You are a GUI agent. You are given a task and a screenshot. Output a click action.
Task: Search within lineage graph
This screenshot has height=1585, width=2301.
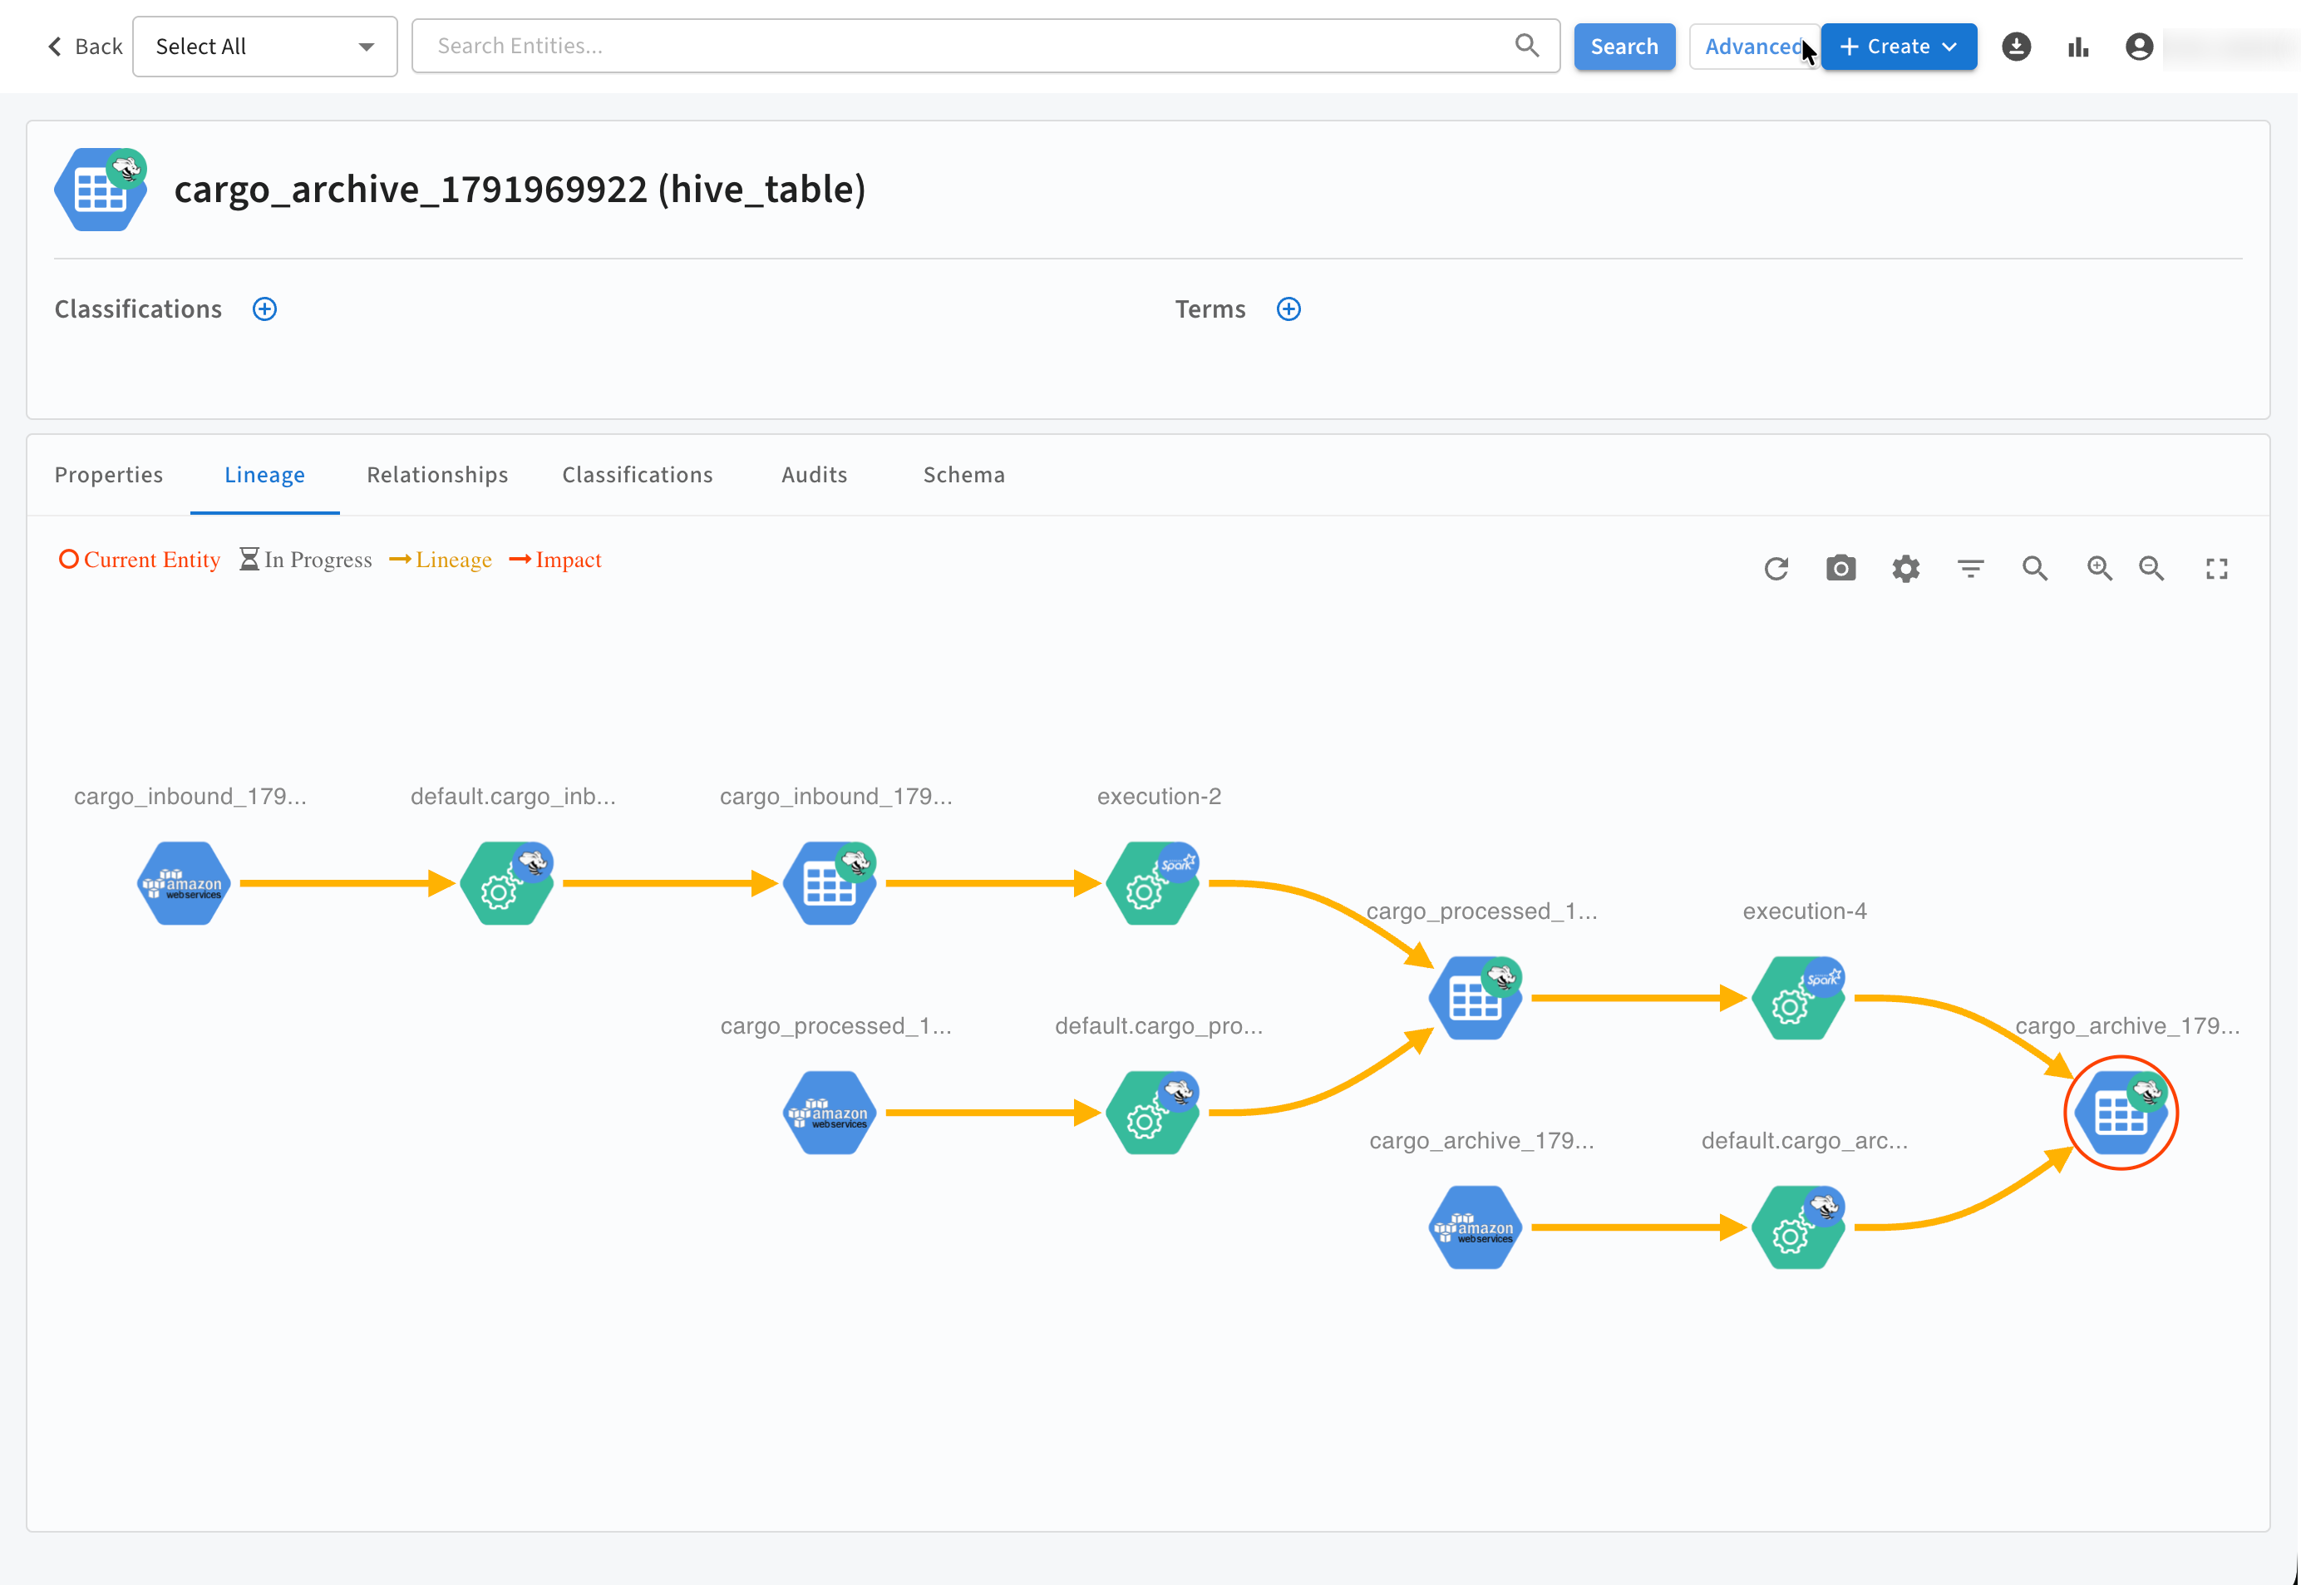point(2035,568)
